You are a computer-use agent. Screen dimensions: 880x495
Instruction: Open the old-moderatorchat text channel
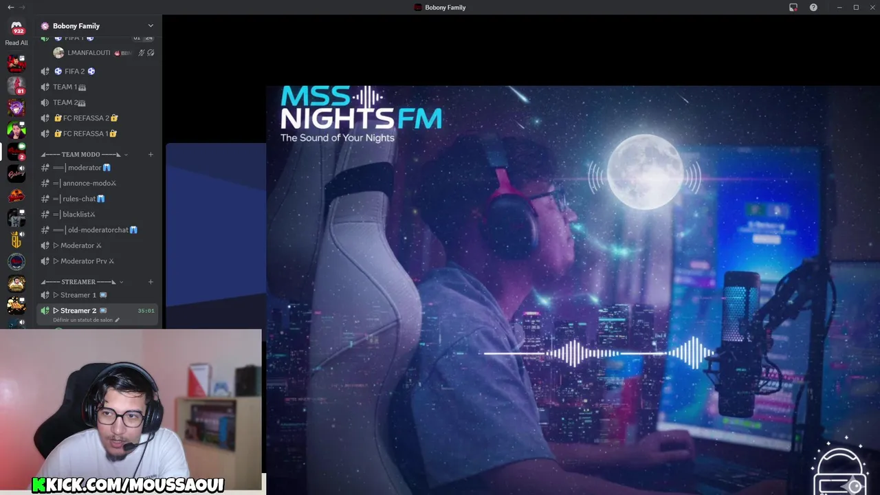coord(98,230)
